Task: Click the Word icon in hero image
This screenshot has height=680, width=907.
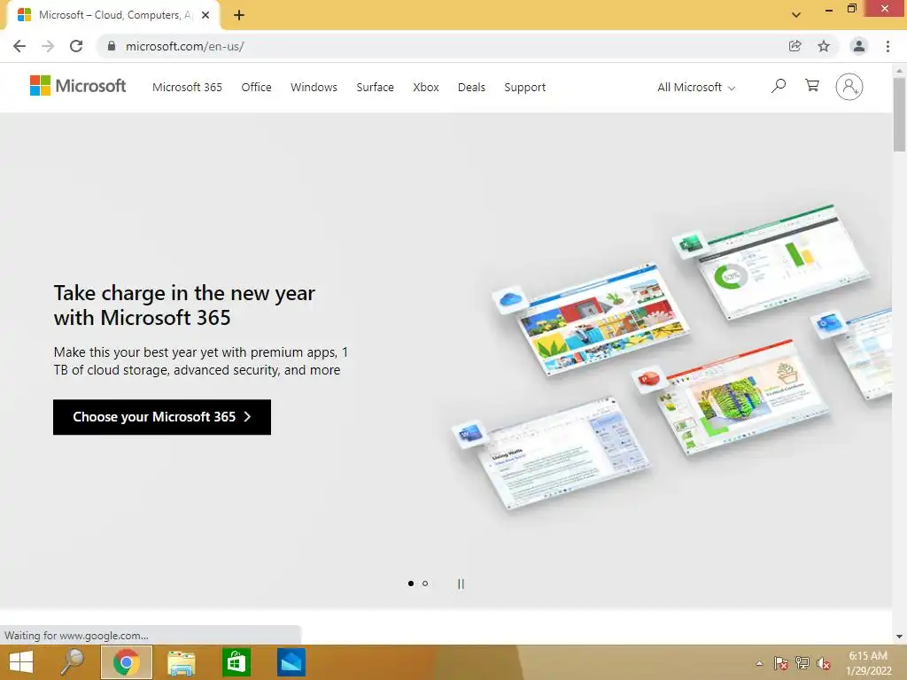Action: point(470,432)
